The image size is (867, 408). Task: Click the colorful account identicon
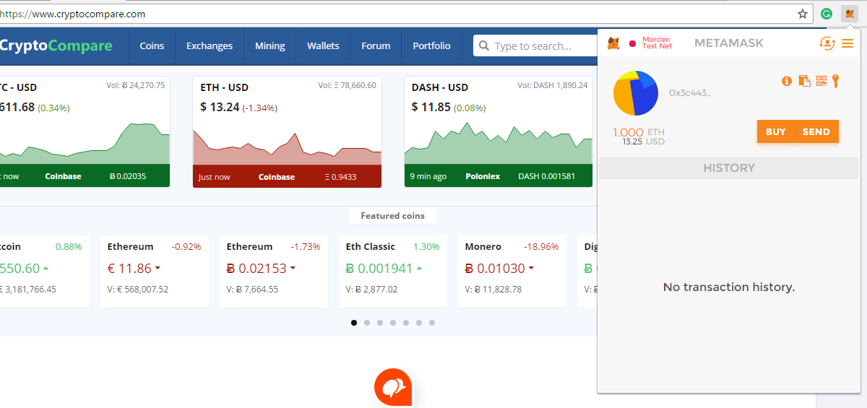636,93
